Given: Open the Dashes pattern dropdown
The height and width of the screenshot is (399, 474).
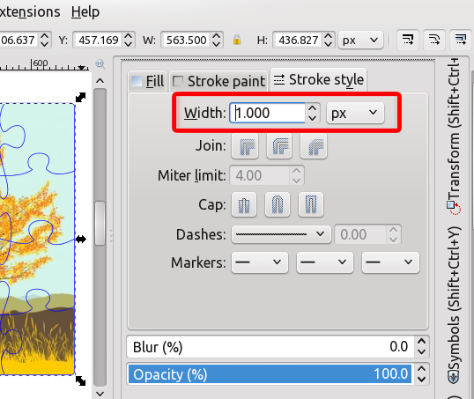Looking at the screenshot, I should coord(281,234).
